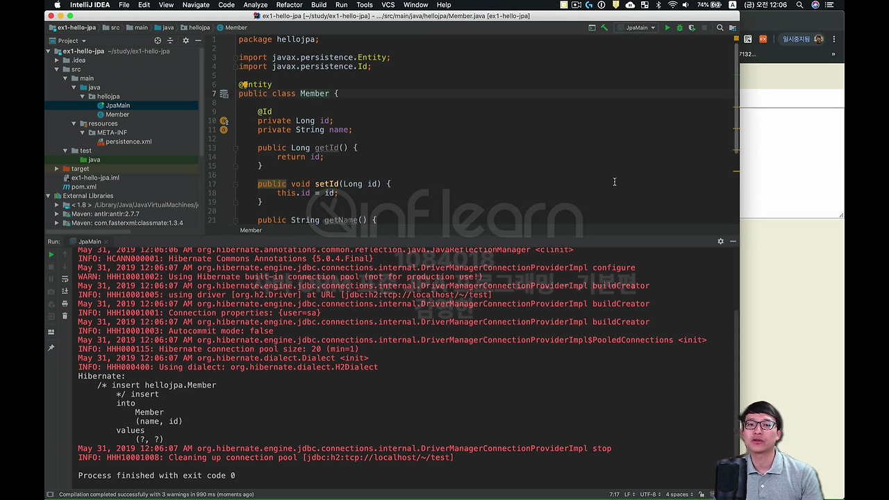The height and width of the screenshot is (500, 889).
Task: Click the run anything icon left of hammer
Action: 592,28
